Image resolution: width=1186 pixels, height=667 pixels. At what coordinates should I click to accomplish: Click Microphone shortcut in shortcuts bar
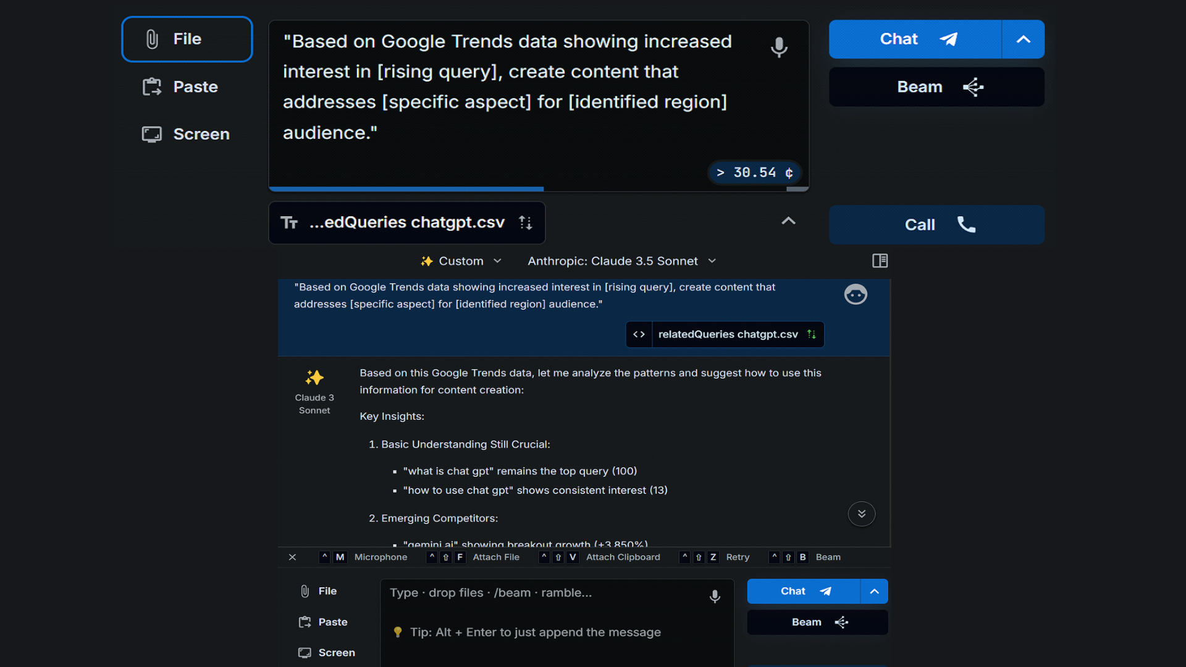[x=363, y=557]
